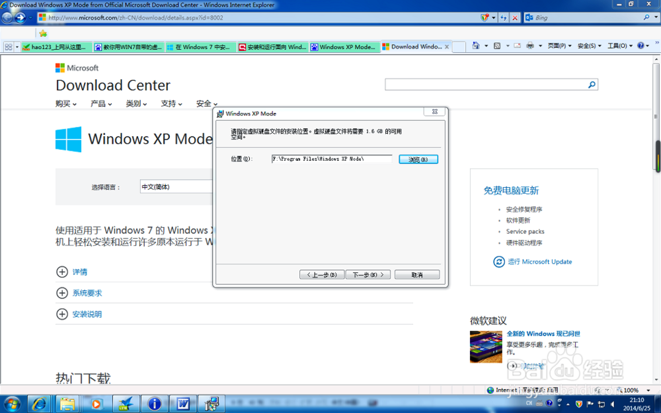This screenshot has height=413, width=661.
Task: Click the Action Center flag tray icon
Action: pos(590,404)
